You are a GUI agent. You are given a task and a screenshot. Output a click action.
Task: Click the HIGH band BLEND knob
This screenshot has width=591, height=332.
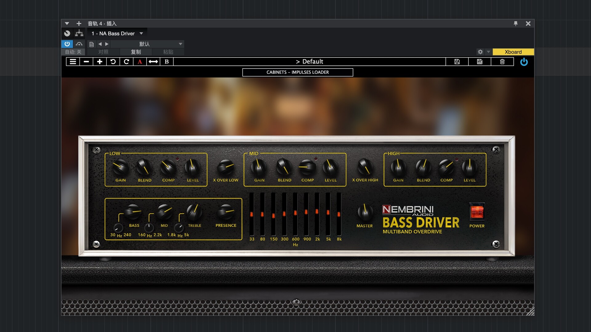pyautogui.click(x=423, y=167)
